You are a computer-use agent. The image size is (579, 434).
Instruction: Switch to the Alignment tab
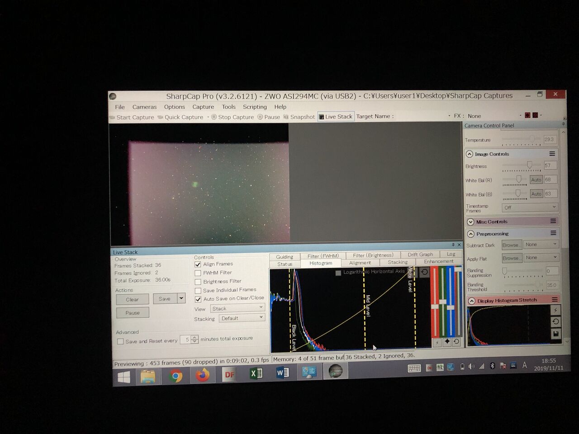click(360, 263)
